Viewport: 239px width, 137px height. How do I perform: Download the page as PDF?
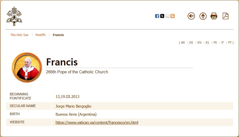click(226, 16)
